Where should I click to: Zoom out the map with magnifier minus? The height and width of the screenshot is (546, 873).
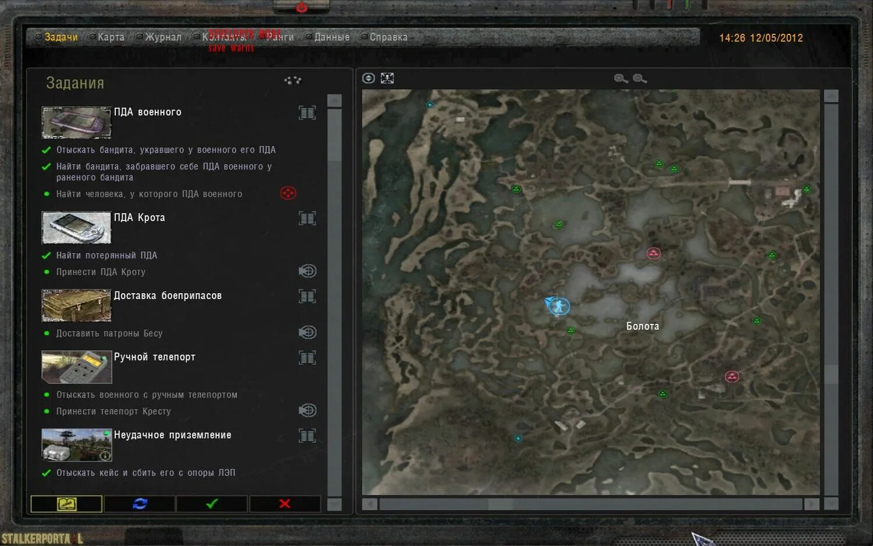[x=639, y=79]
